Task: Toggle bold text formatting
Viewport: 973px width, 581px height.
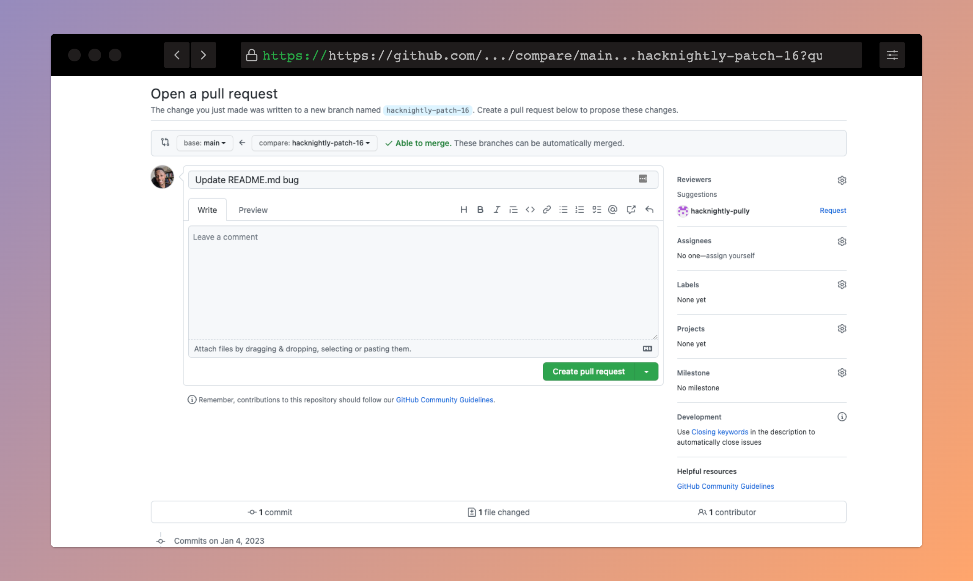Action: click(480, 209)
